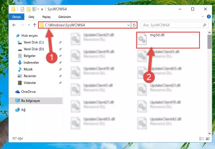Switch to the Paylaş ribbon tab
Image resolution: width=215 pixels, height=149 pixels.
[46, 17]
